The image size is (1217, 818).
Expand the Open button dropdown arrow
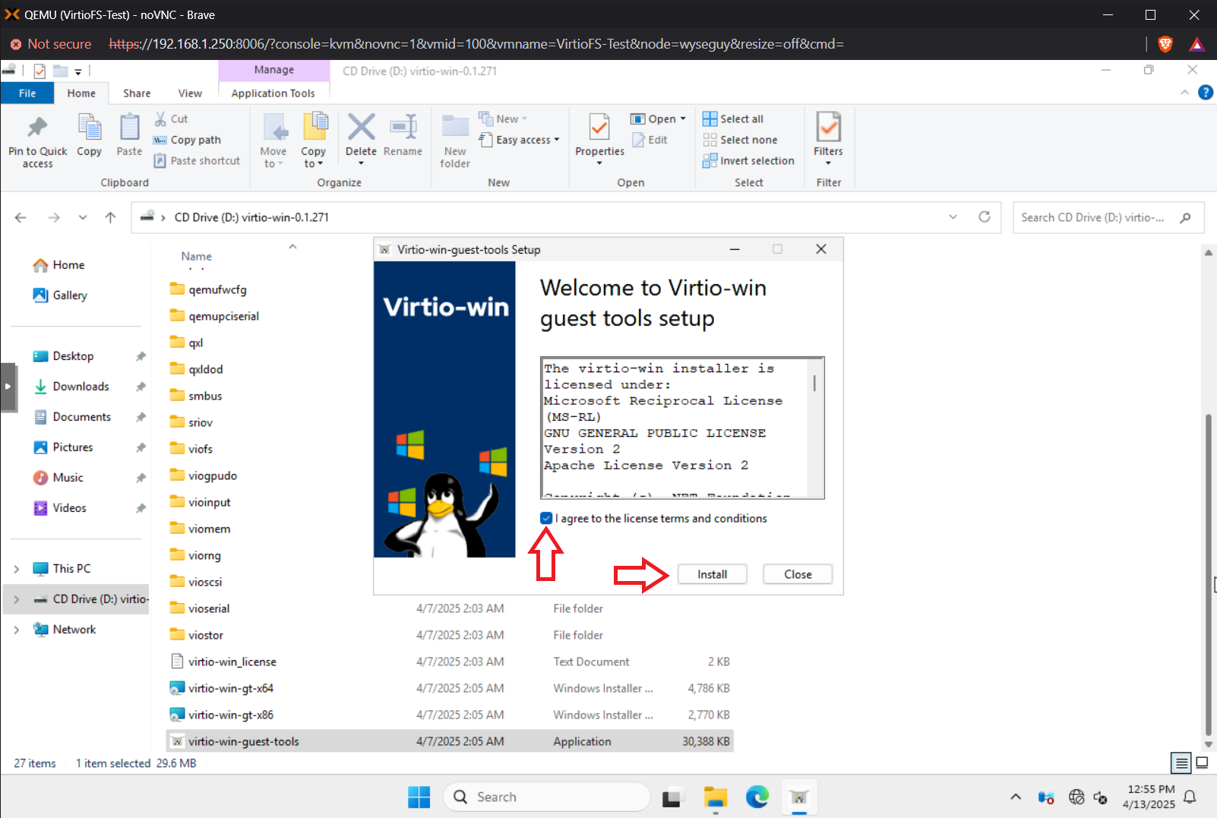click(683, 118)
